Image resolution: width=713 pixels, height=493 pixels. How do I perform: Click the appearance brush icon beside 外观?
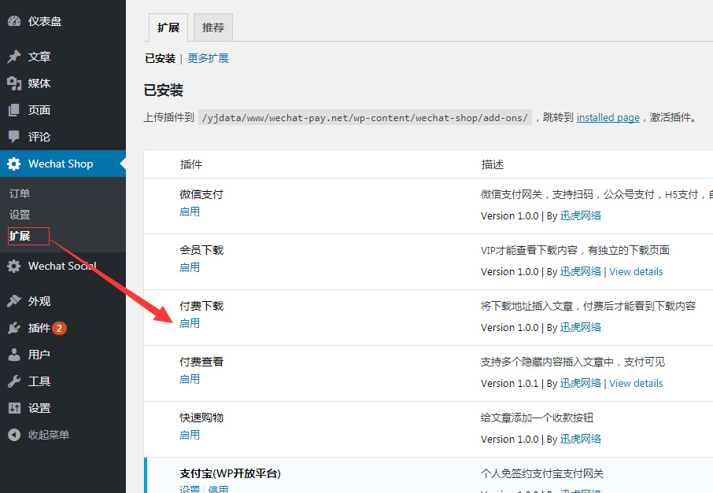14,301
